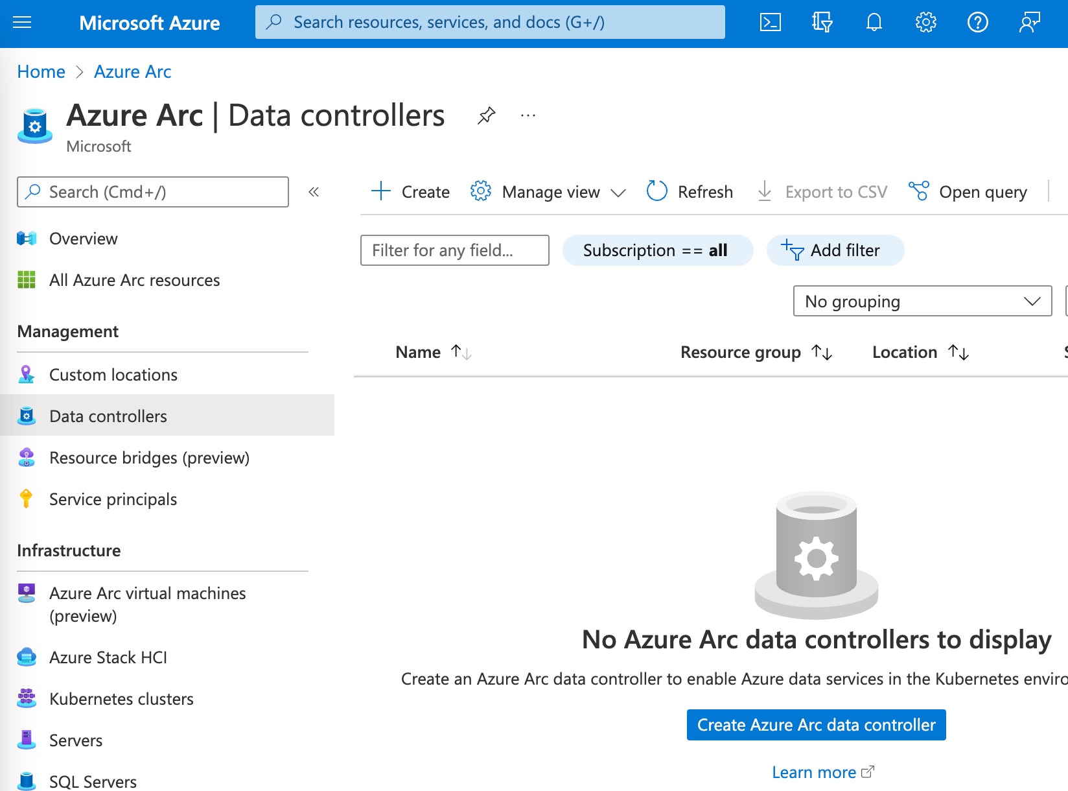
Task: Click the Azure Stack HCI icon
Action: [x=27, y=657]
